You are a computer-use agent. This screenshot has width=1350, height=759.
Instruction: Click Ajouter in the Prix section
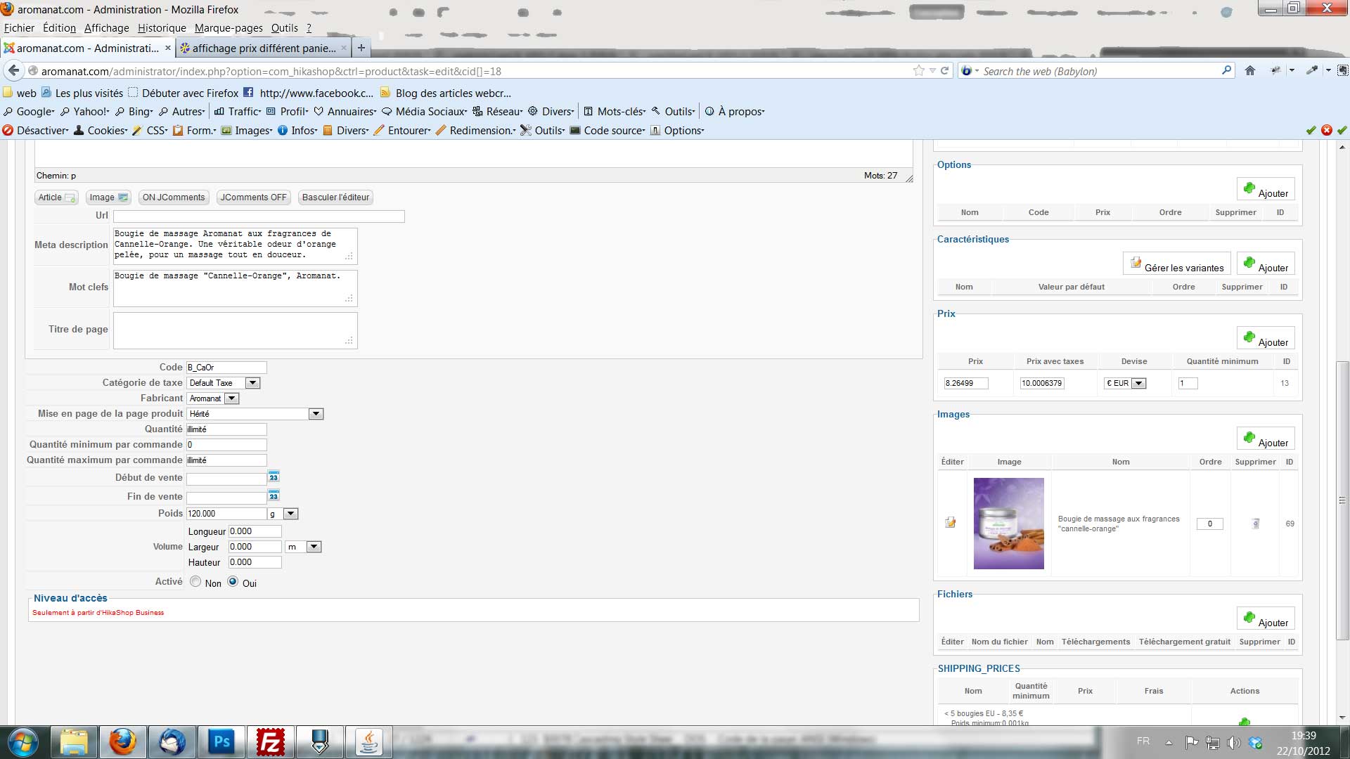(1266, 338)
